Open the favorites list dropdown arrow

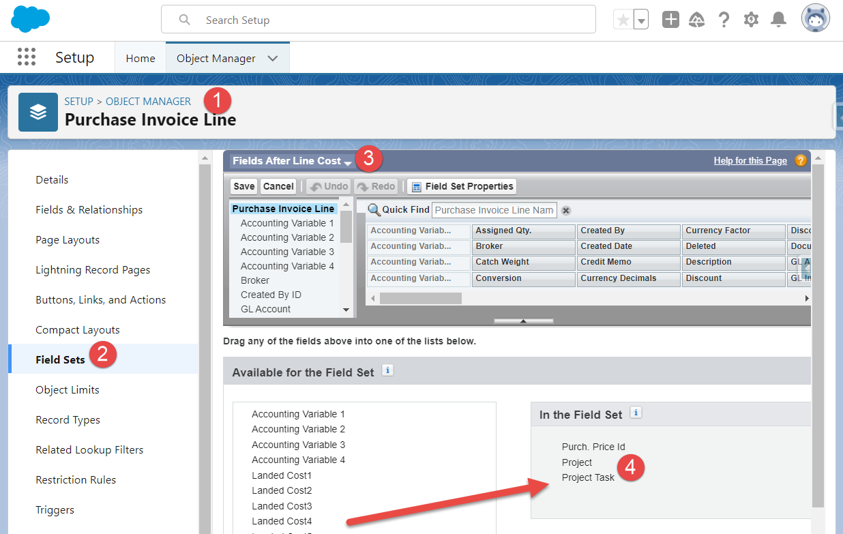click(x=641, y=20)
